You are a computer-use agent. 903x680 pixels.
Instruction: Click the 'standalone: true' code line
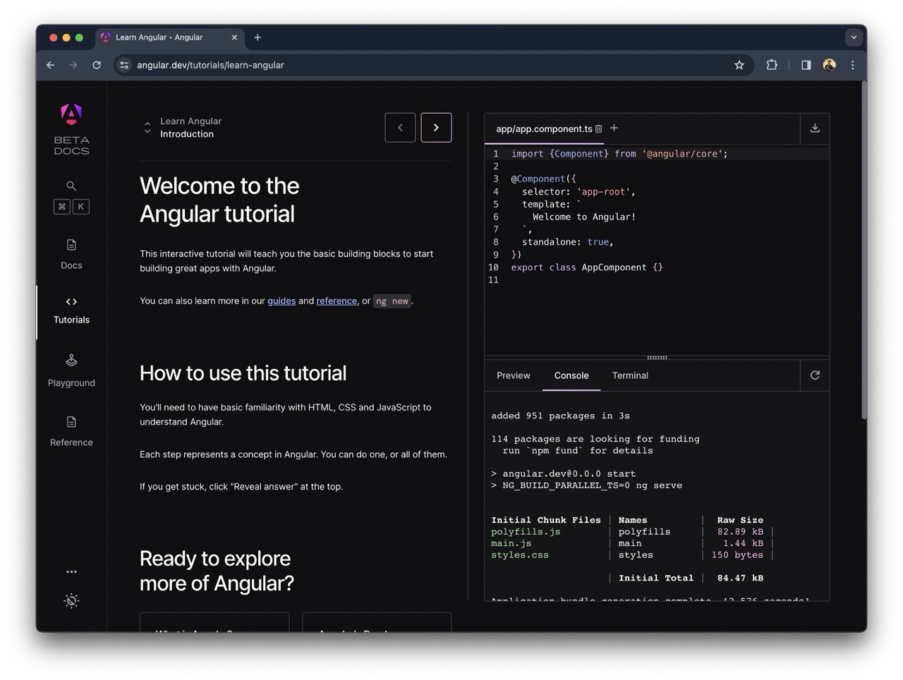coord(568,242)
